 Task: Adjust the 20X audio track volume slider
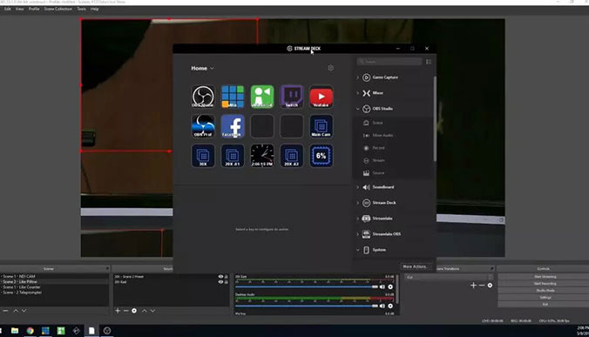pyautogui.click(x=307, y=286)
